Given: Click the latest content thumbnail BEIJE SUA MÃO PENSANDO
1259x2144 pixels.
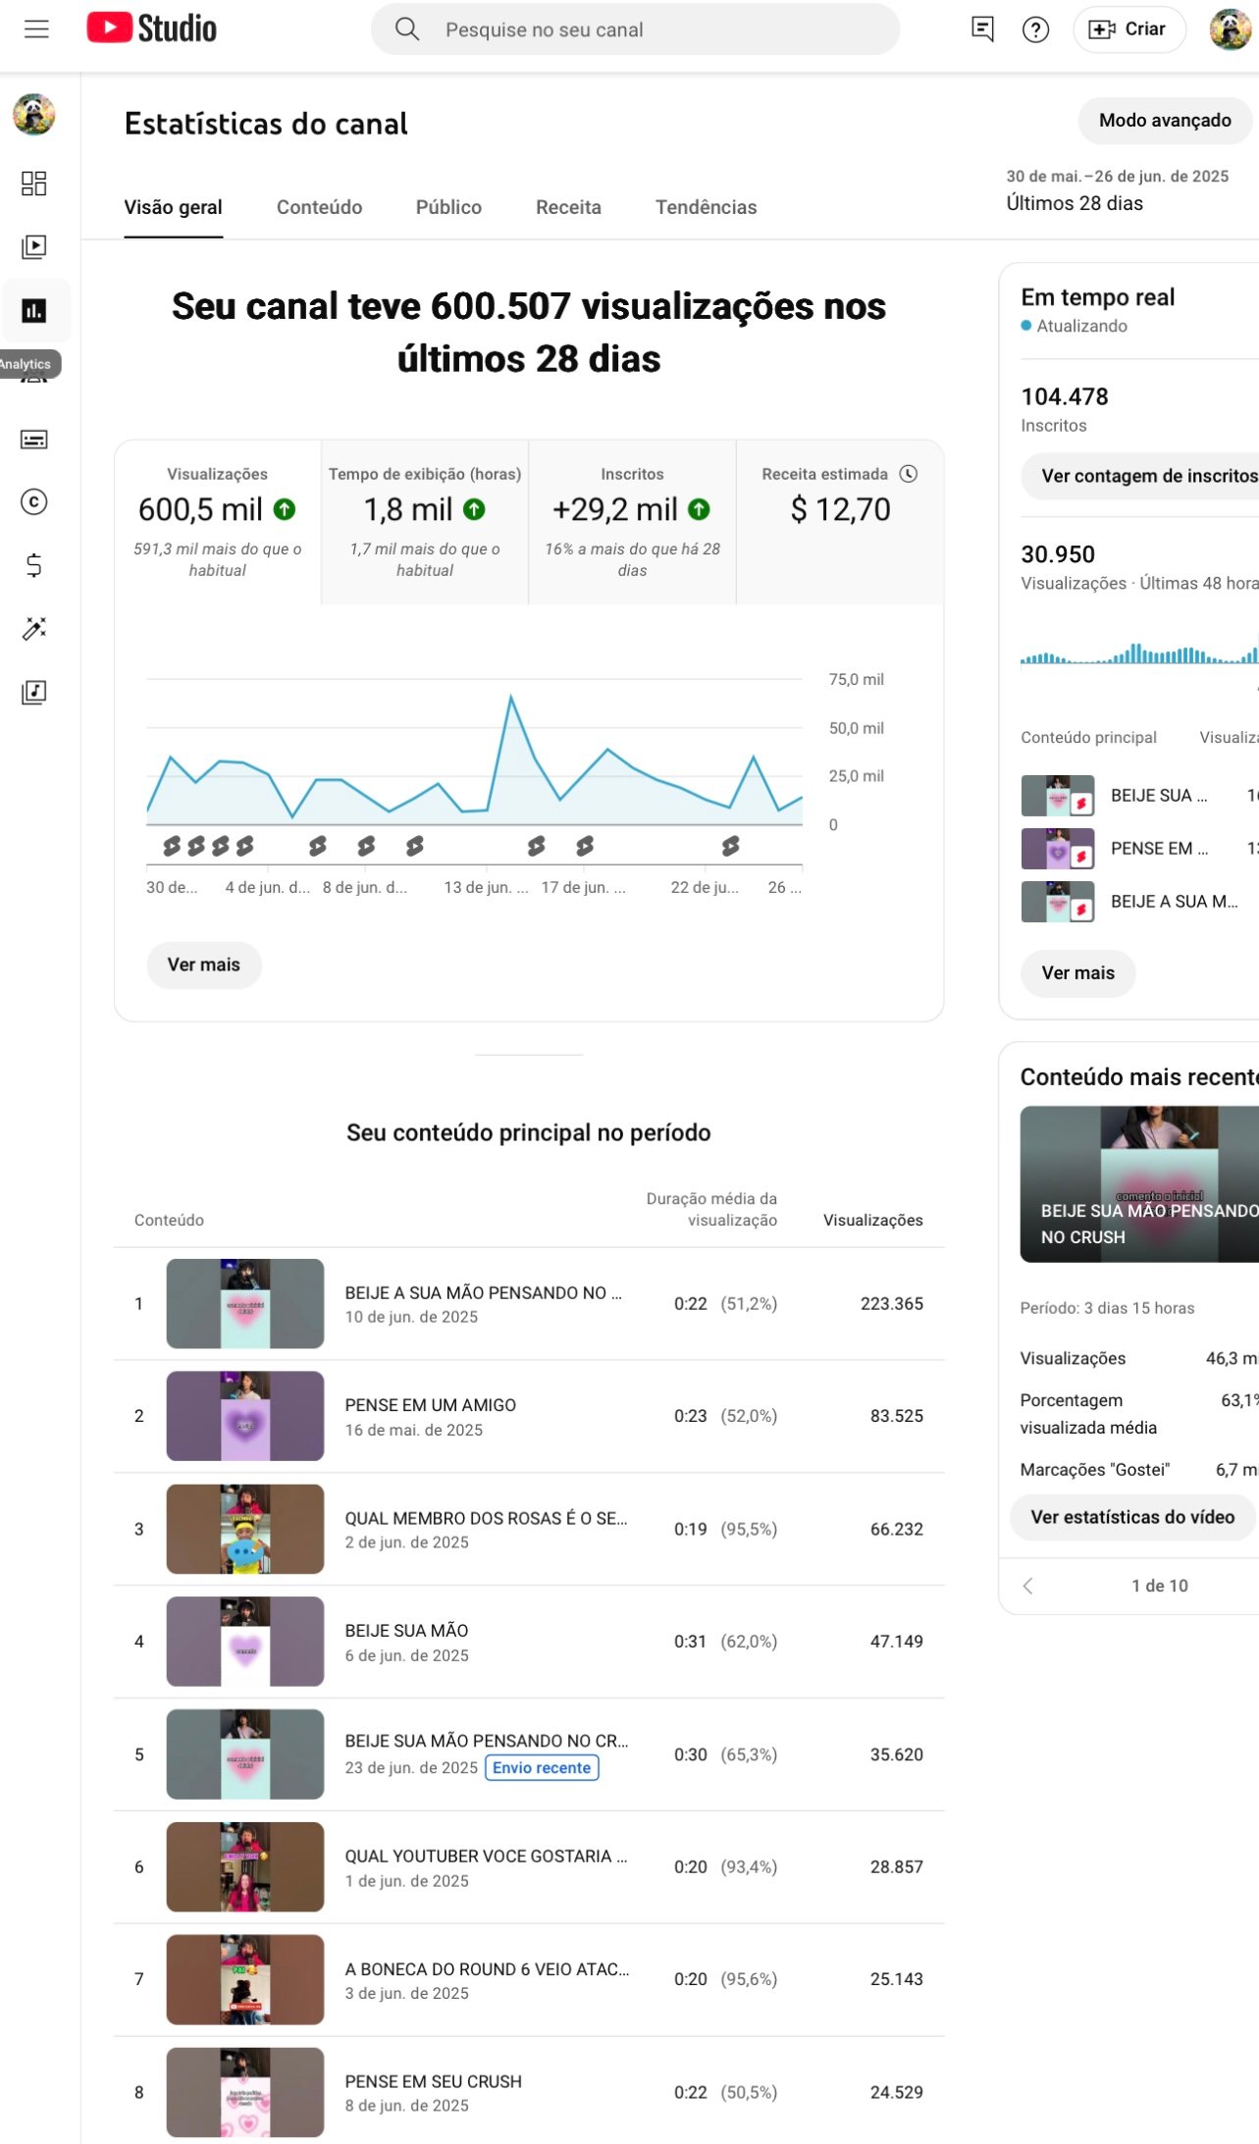Looking at the screenshot, I should tap(1139, 1184).
